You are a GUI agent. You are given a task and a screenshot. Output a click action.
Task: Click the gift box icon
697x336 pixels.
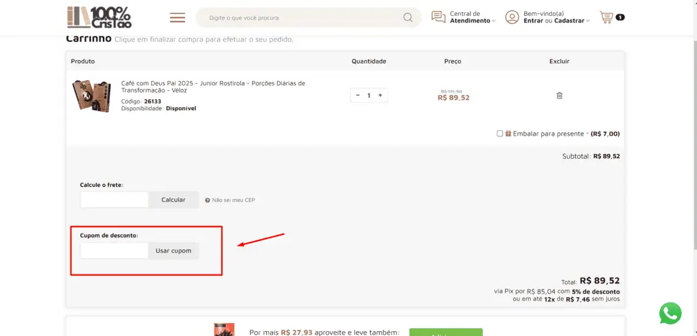508,133
